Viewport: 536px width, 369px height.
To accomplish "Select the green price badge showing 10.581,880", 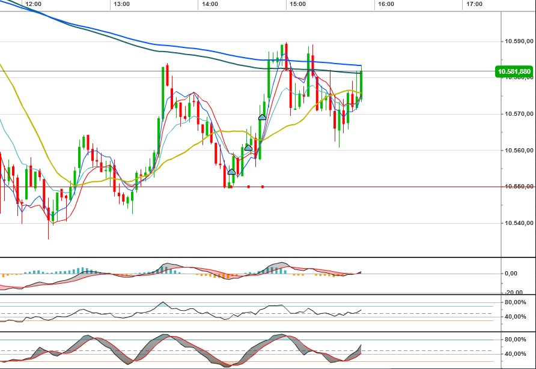I will pos(514,71).
